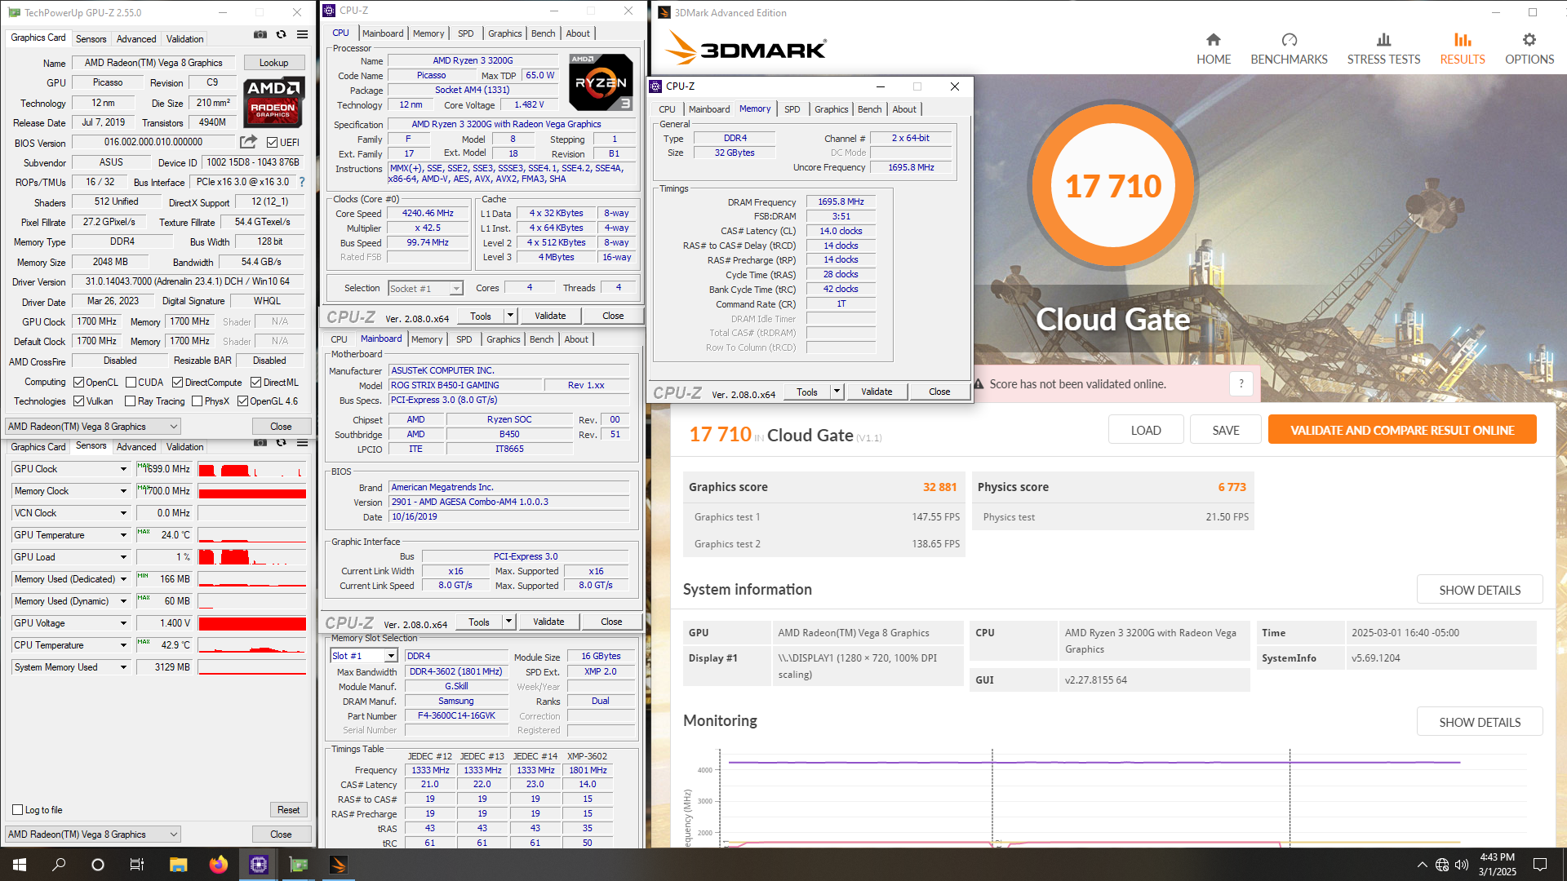Open Memory Clock sensor dropdown
The height and width of the screenshot is (881, 1567).
pos(123,491)
